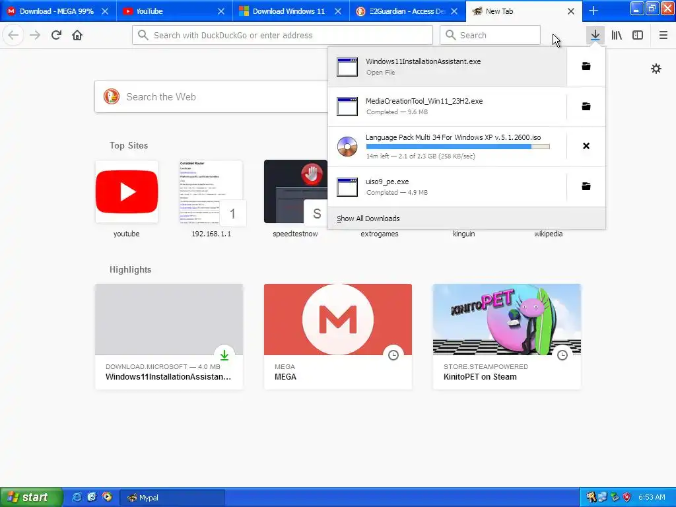Click the 6:53 AM system clock
The height and width of the screenshot is (507, 676).
tap(652, 497)
